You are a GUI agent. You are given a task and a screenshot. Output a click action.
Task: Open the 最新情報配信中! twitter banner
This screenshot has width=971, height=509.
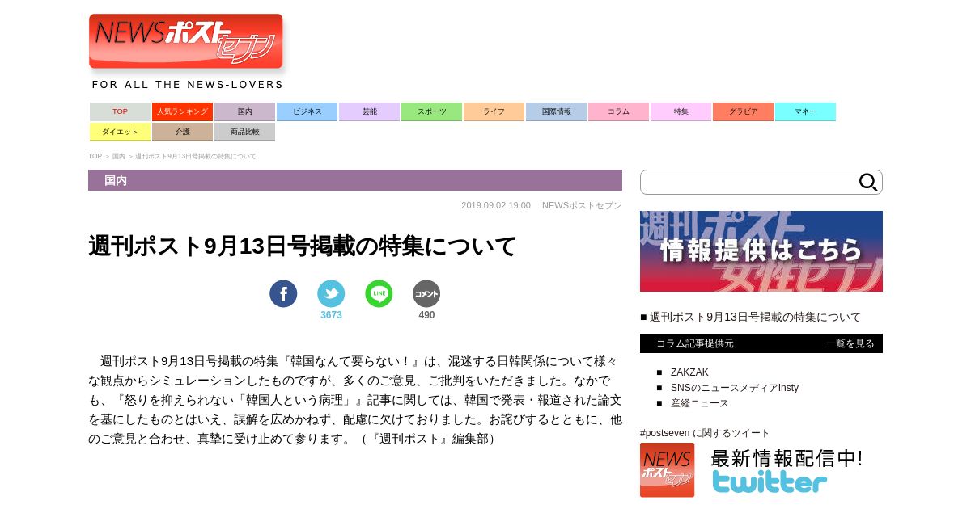787,469
